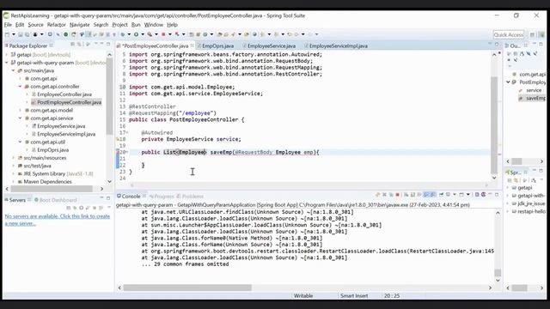550x309 pixels.
Task: Click the Save All icon in main toolbar
Action: tap(27, 34)
